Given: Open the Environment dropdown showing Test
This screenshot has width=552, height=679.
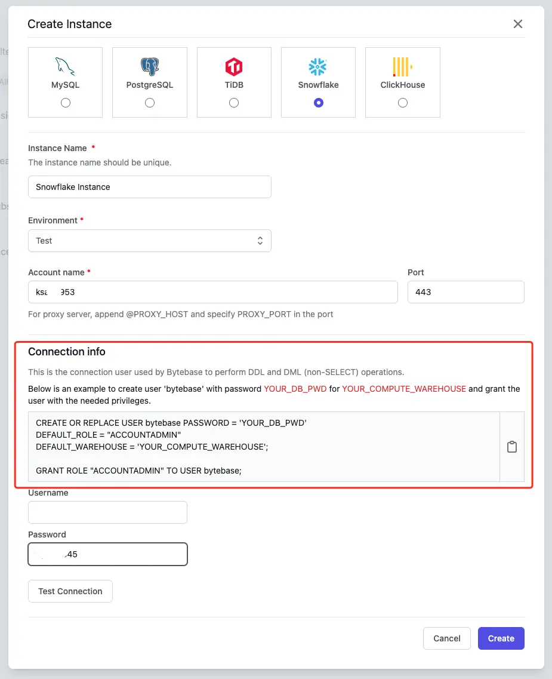Looking at the screenshot, I should point(150,241).
